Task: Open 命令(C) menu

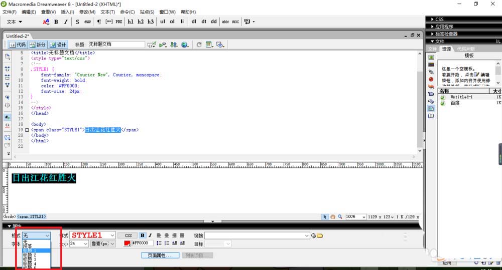Action: (128, 12)
